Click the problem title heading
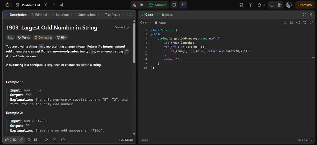The width and height of the screenshot is (317, 145). click(52, 28)
